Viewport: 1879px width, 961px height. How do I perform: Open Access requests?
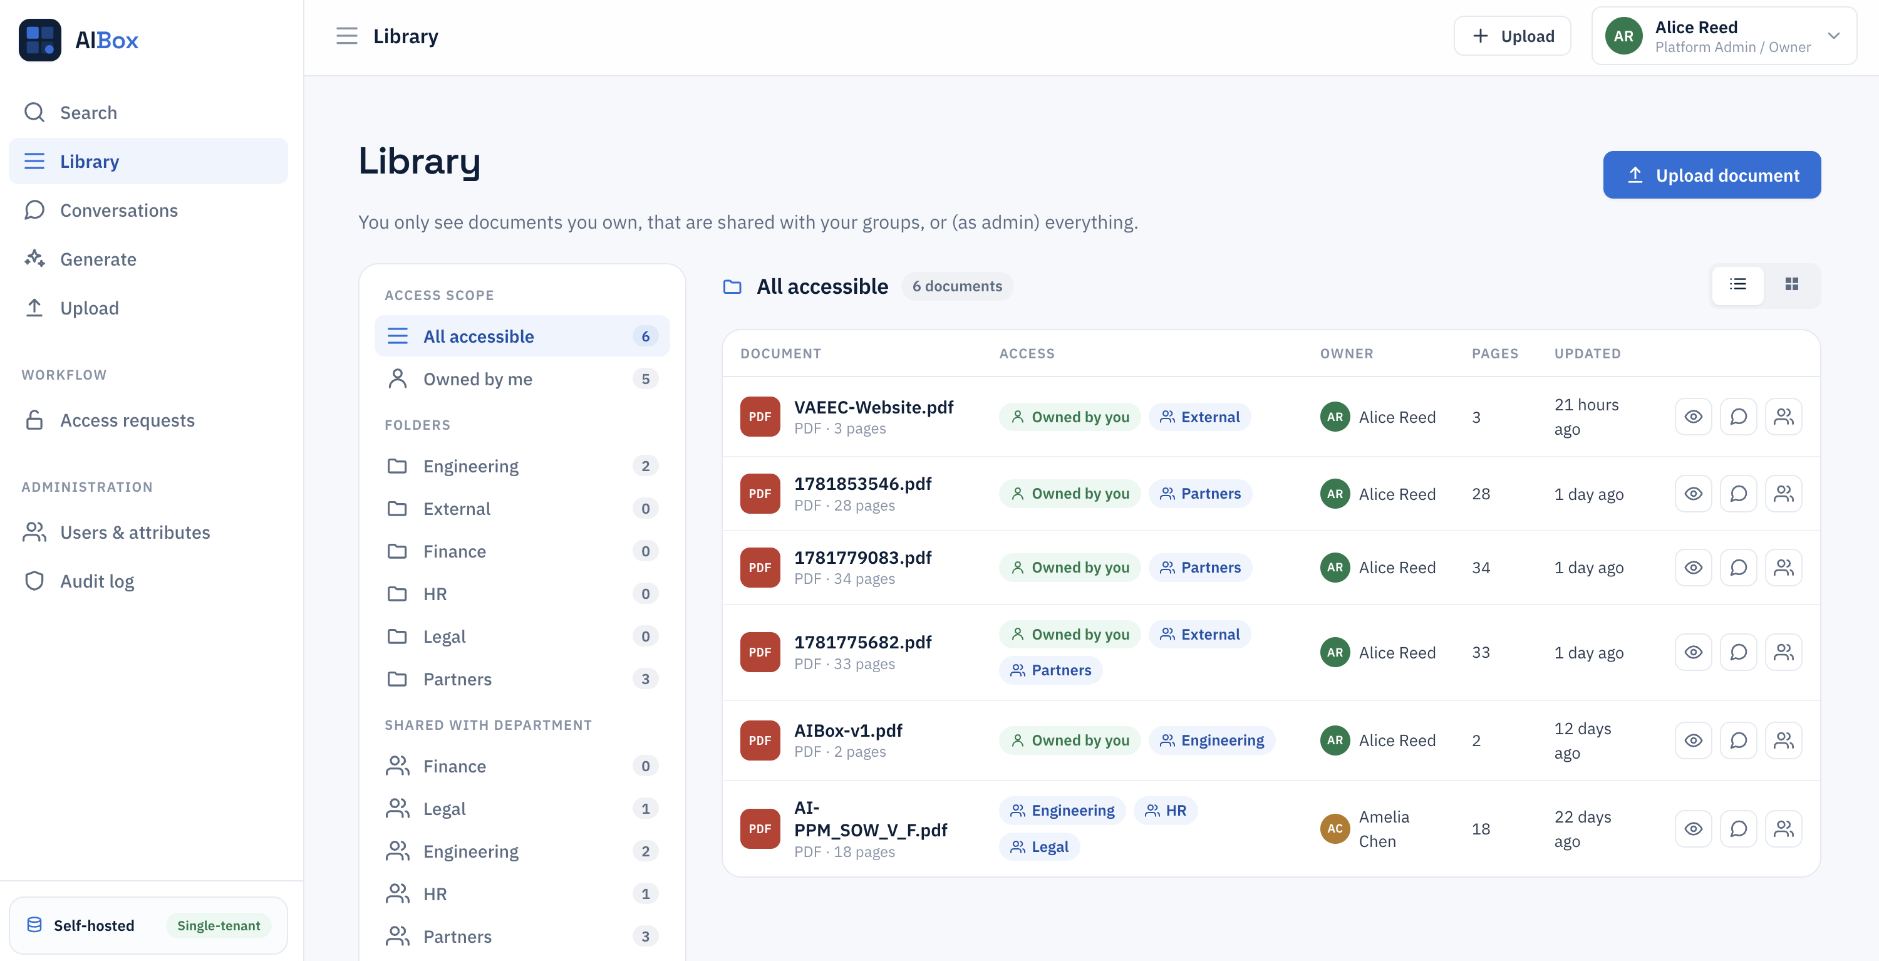148,420
